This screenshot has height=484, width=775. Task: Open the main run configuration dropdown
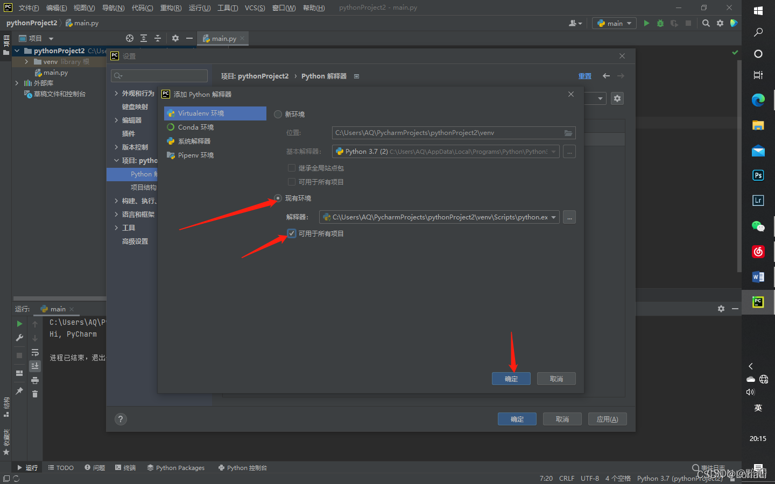[x=614, y=23]
